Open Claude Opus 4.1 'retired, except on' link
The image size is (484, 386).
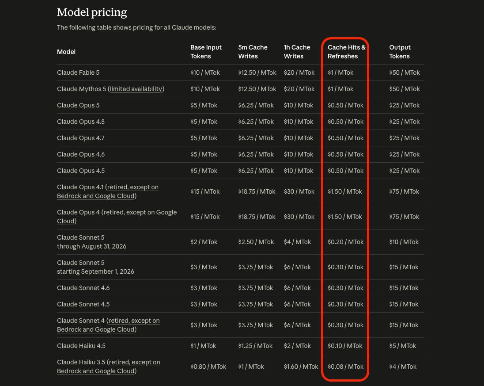pyautogui.click(x=133, y=187)
